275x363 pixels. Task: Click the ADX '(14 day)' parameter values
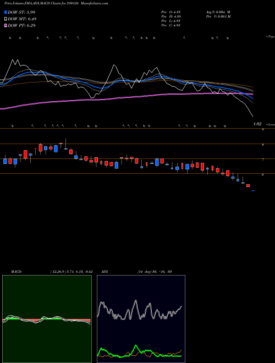[155, 272]
